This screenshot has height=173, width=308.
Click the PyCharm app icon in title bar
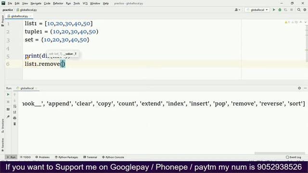(3, 3)
